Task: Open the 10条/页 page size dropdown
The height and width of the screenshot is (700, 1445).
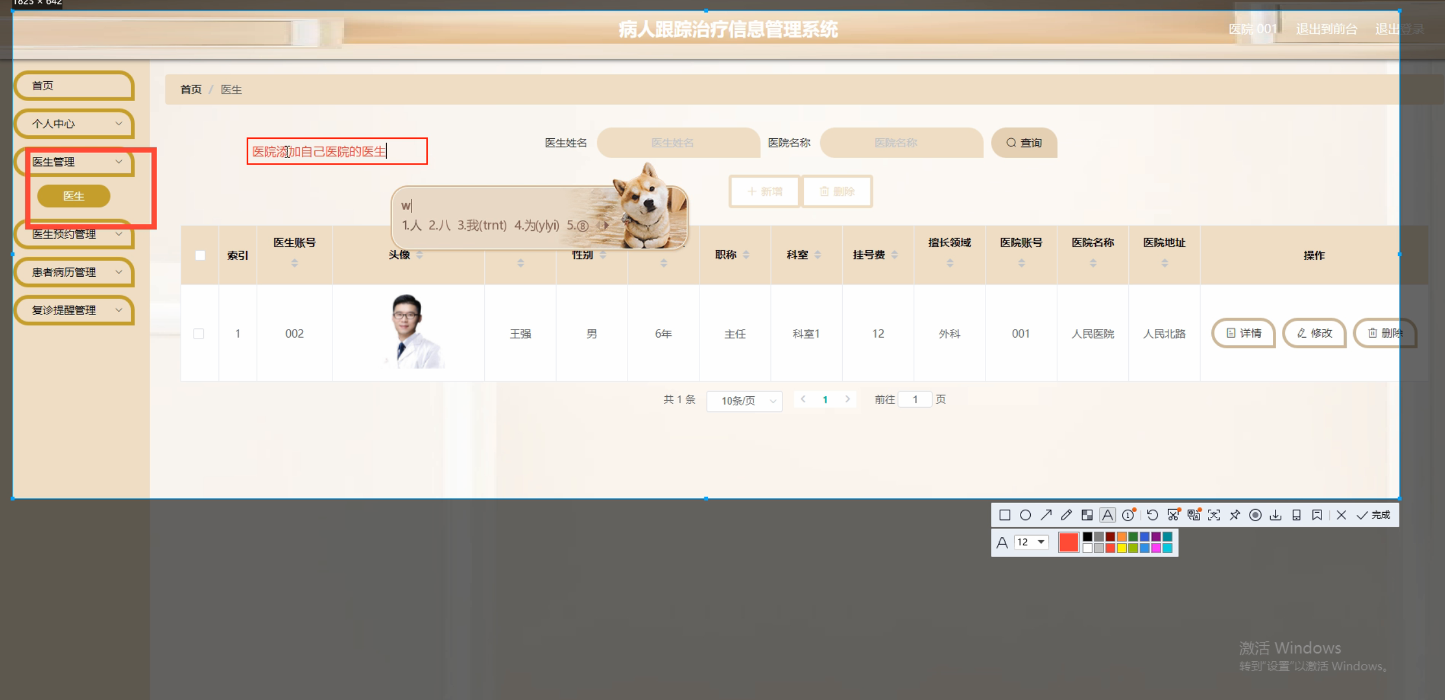Action: pos(744,401)
